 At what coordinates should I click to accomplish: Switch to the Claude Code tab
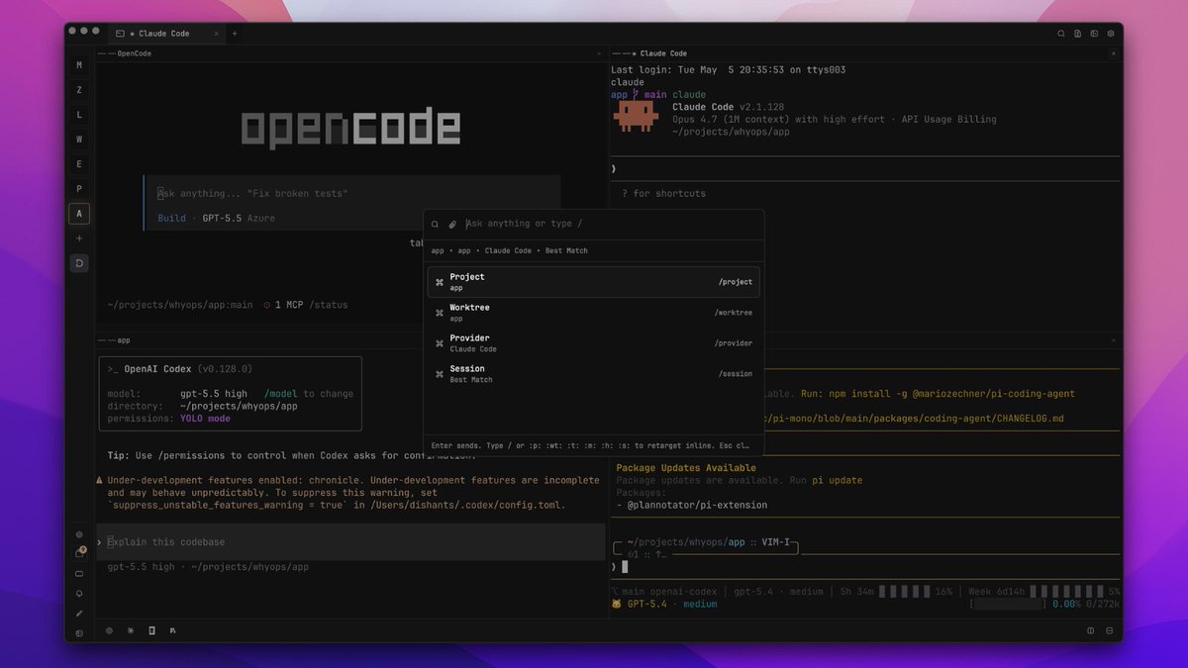click(x=164, y=34)
